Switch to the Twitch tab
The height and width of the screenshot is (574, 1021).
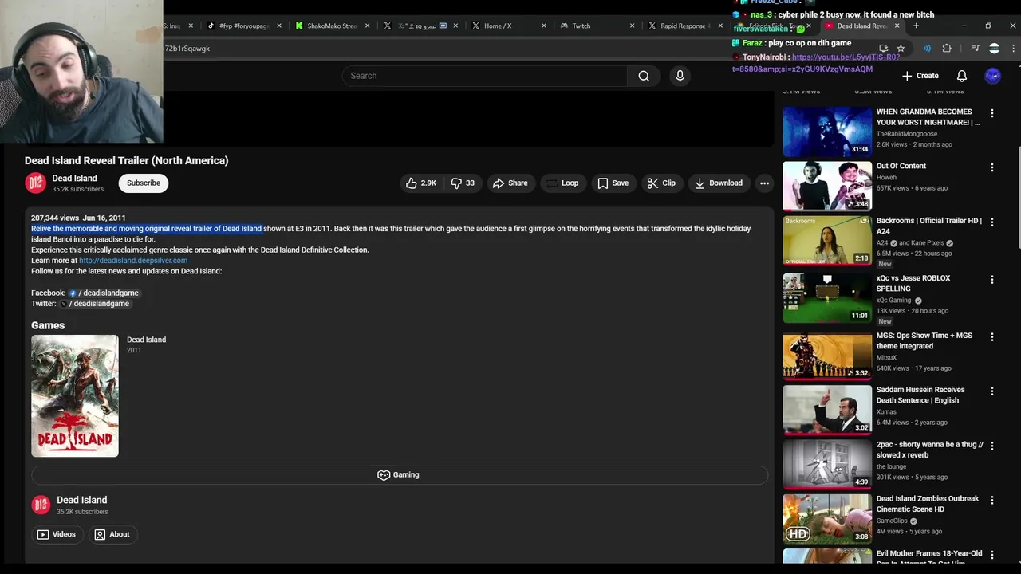point(597,26)
